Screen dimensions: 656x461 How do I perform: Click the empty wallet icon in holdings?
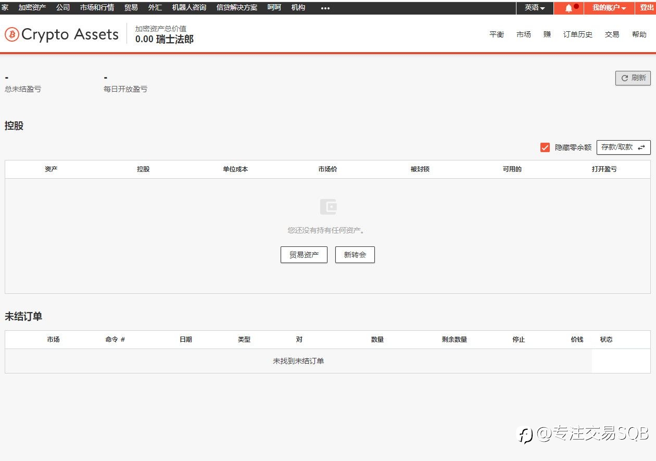[x=328, y=207]
